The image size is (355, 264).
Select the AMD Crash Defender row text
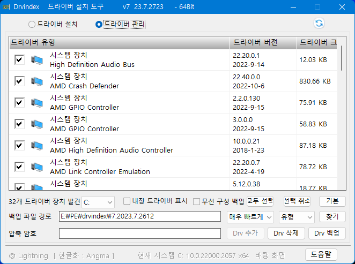point(84,86)
